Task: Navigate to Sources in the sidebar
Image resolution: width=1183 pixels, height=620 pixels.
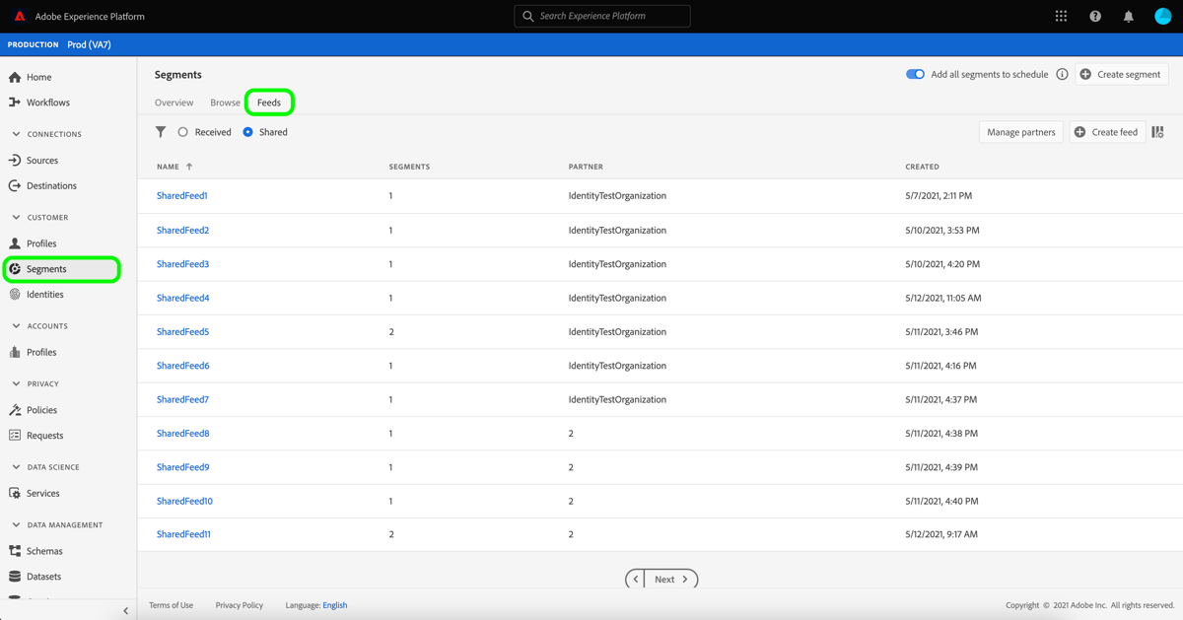Action: [43, 160]
